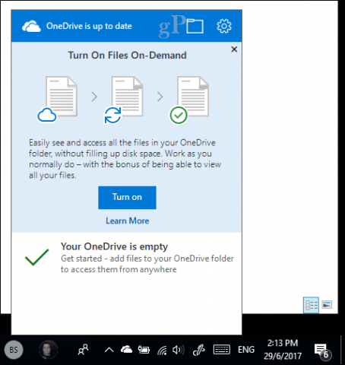The width and height of the screenshot is (345, 365).
Task: Click the BS user badge on taskbar
Action: [x=14, y=350]
